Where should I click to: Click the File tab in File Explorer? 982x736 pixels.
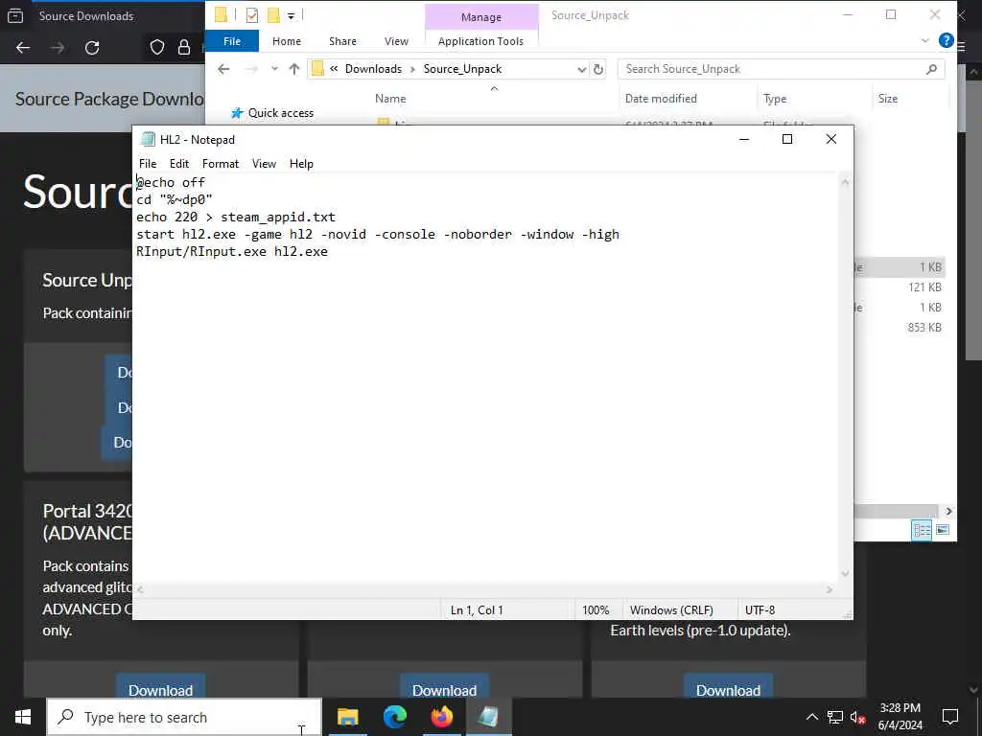232,41
